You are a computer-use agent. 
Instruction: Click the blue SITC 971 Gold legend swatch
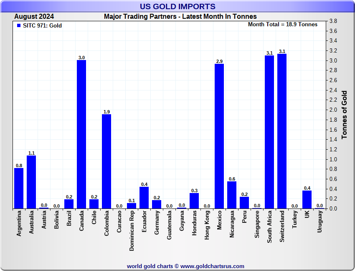[x=19, y=25]
